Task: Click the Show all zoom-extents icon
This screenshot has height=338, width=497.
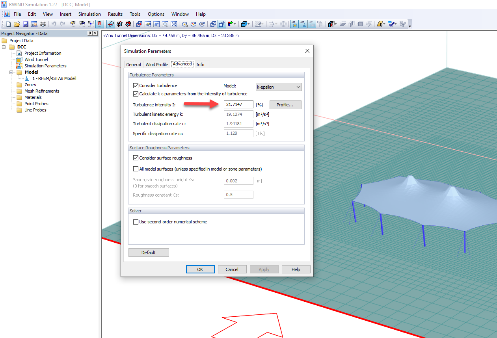Action: point(174,24)
